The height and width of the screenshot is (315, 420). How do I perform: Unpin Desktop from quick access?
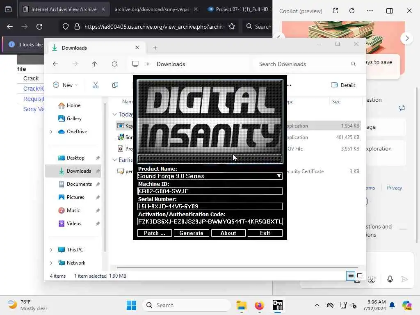(x=98, y=158)
